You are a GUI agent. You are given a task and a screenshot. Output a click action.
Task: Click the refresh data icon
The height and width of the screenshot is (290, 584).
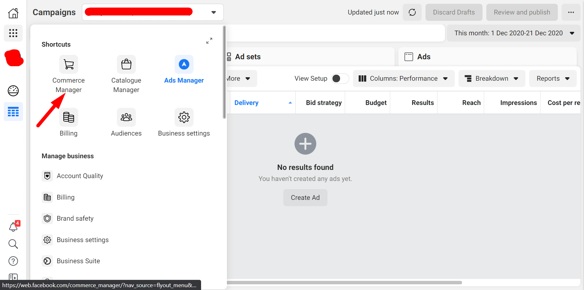[x=412, y=12]
